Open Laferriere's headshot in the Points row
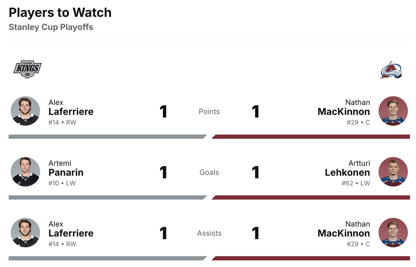416x267 pixels. (25, 111)
